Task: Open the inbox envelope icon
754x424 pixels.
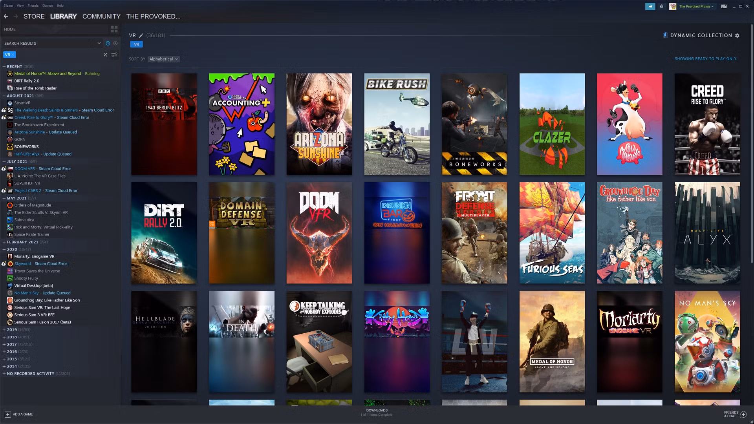Action: pyautogui.click(x=662, y=6)
